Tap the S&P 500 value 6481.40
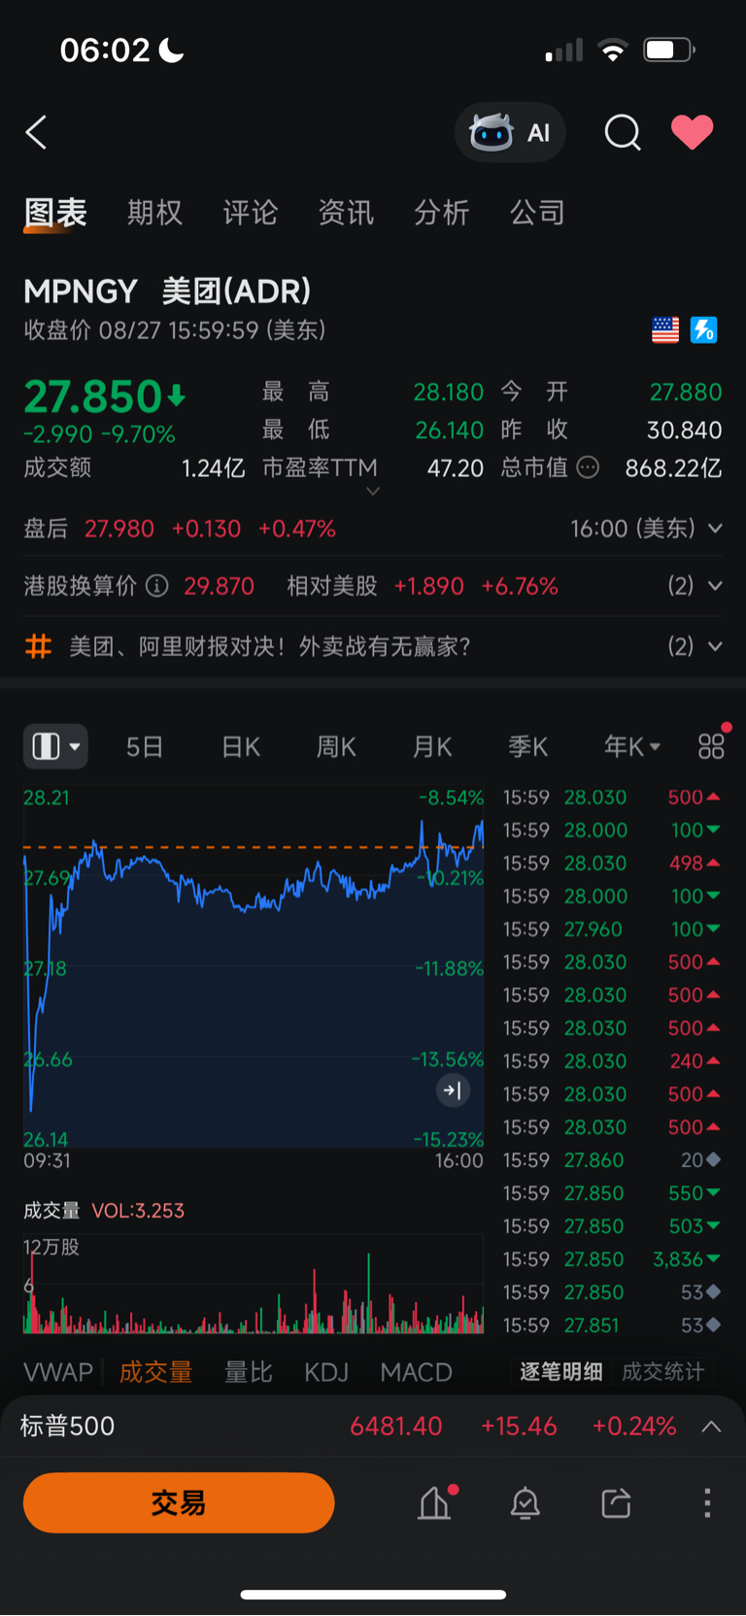 point(396,1427)
